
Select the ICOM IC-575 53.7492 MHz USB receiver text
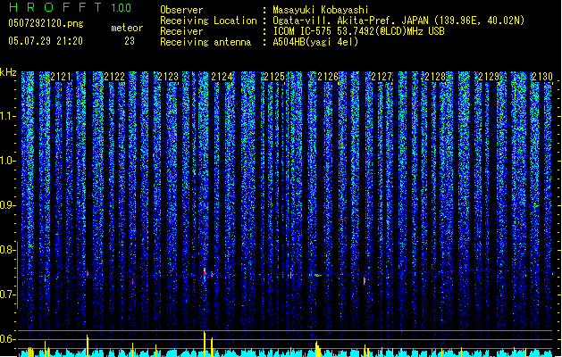coord(358,31)
